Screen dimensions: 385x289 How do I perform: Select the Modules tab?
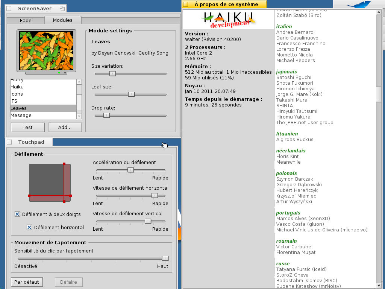click(62, 20)
